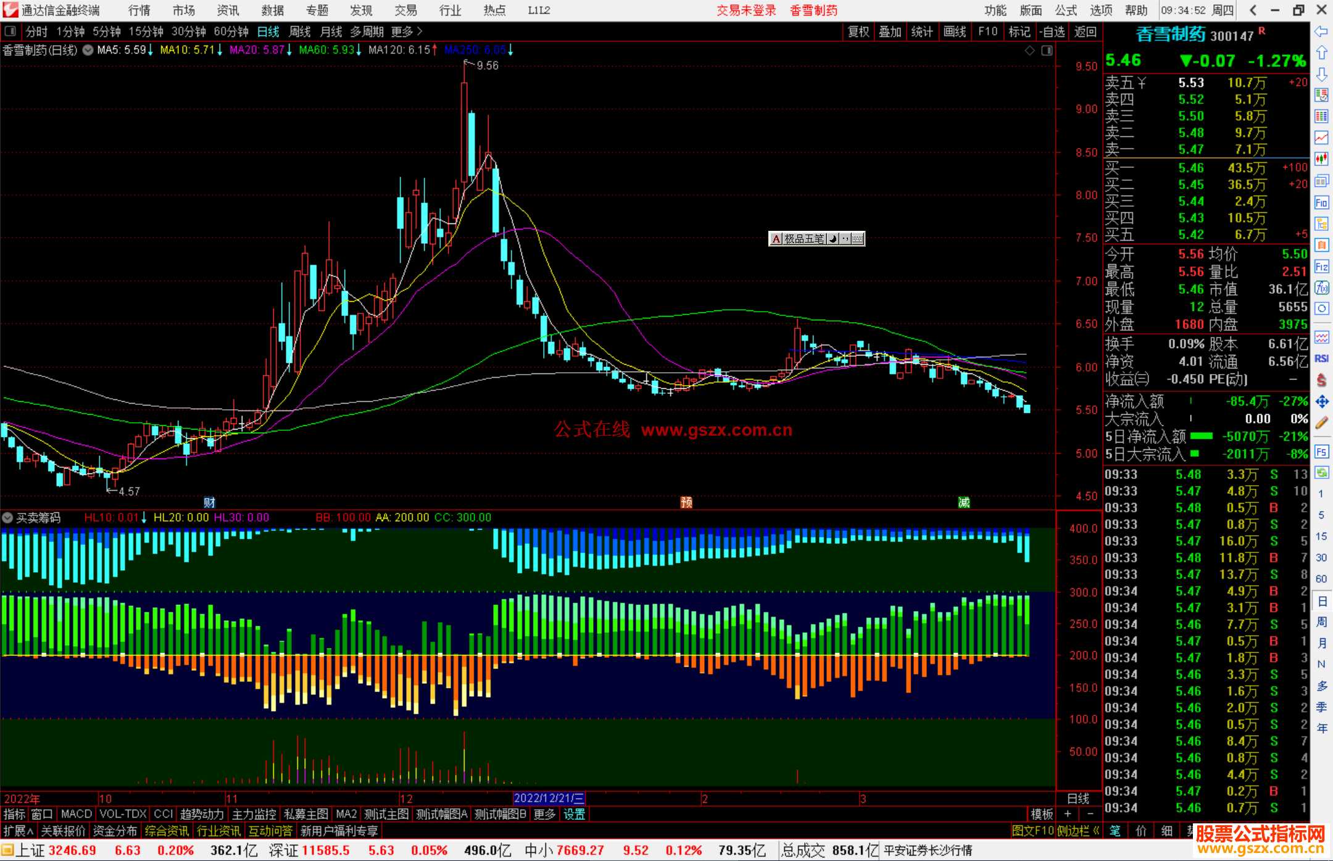
Task: Select the candlestick chart sidebar icon
Action: click(x=1321, y=159)
